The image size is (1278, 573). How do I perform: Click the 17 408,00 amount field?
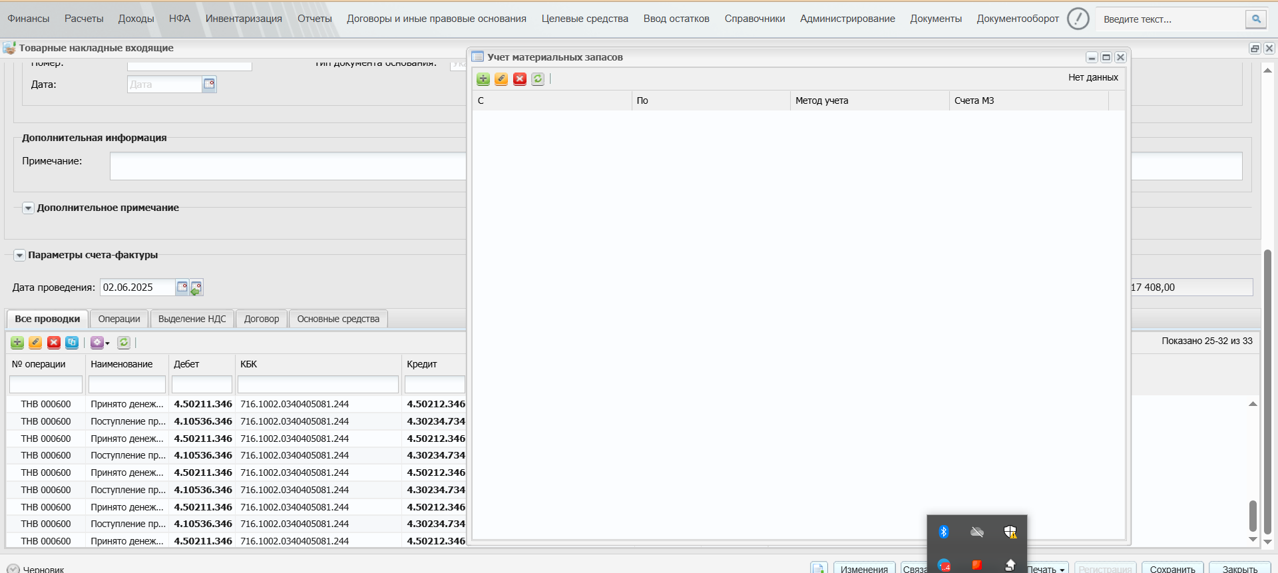1191,287
